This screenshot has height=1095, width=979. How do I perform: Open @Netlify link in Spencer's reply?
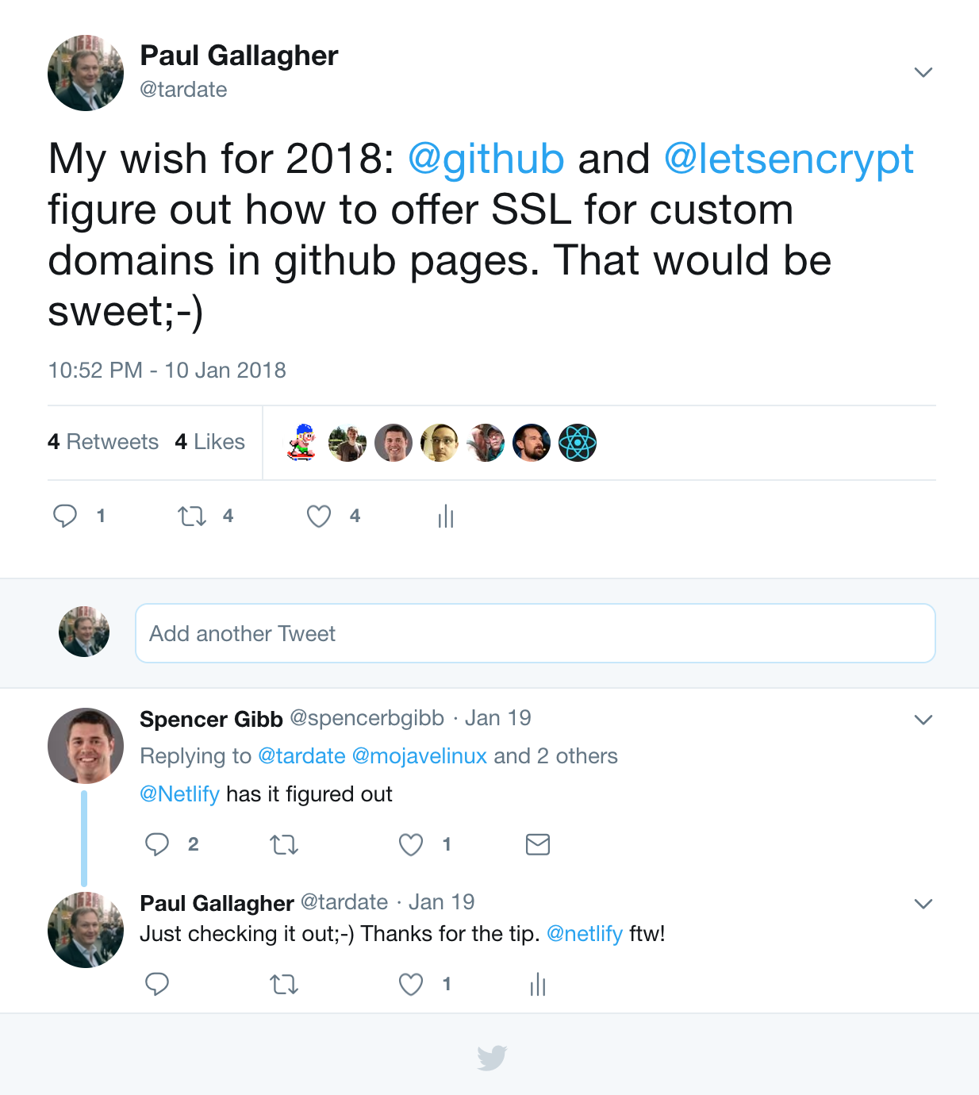179,794
